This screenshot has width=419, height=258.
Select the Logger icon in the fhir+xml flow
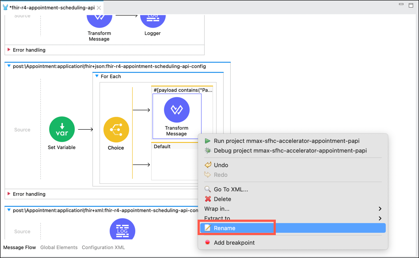pos(122,229)
